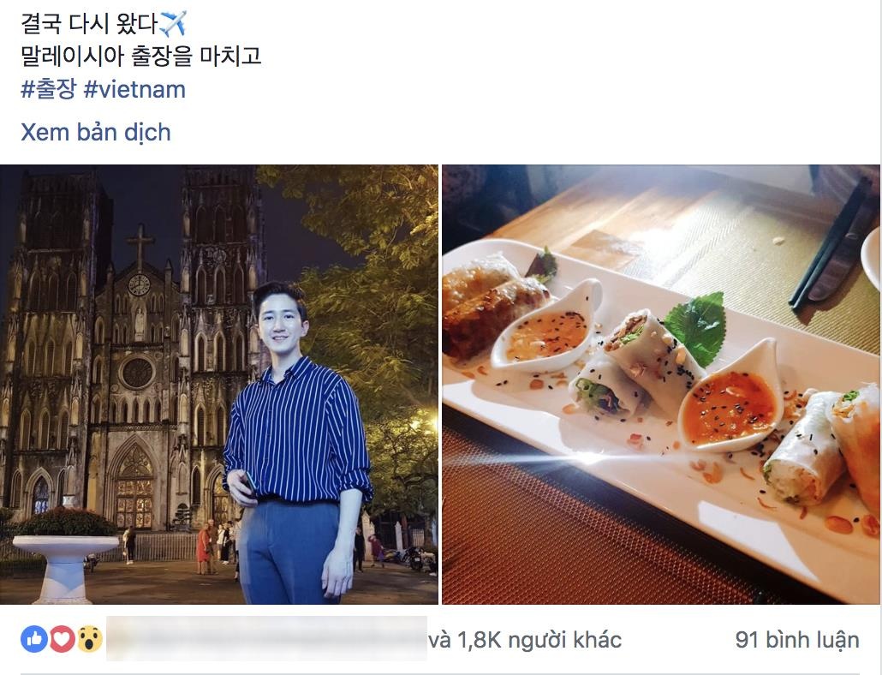The height and width of the screenshot is (675, 882).
Task: View the 91 bình luận comments
Action: pyautogui.click(x=797, y=640)
